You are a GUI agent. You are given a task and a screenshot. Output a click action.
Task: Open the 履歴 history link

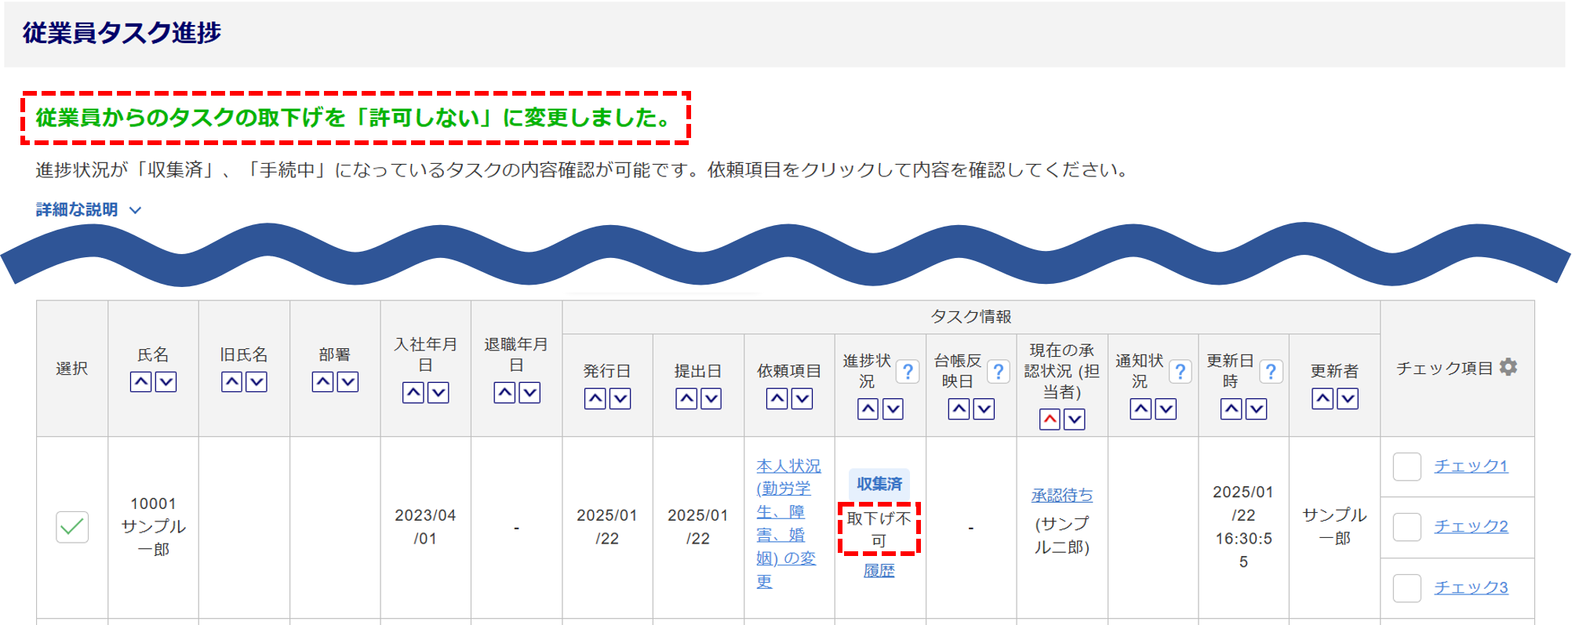pyautogui.click(x=879, y=571)
